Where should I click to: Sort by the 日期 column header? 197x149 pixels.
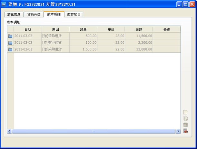pos(27,29)
